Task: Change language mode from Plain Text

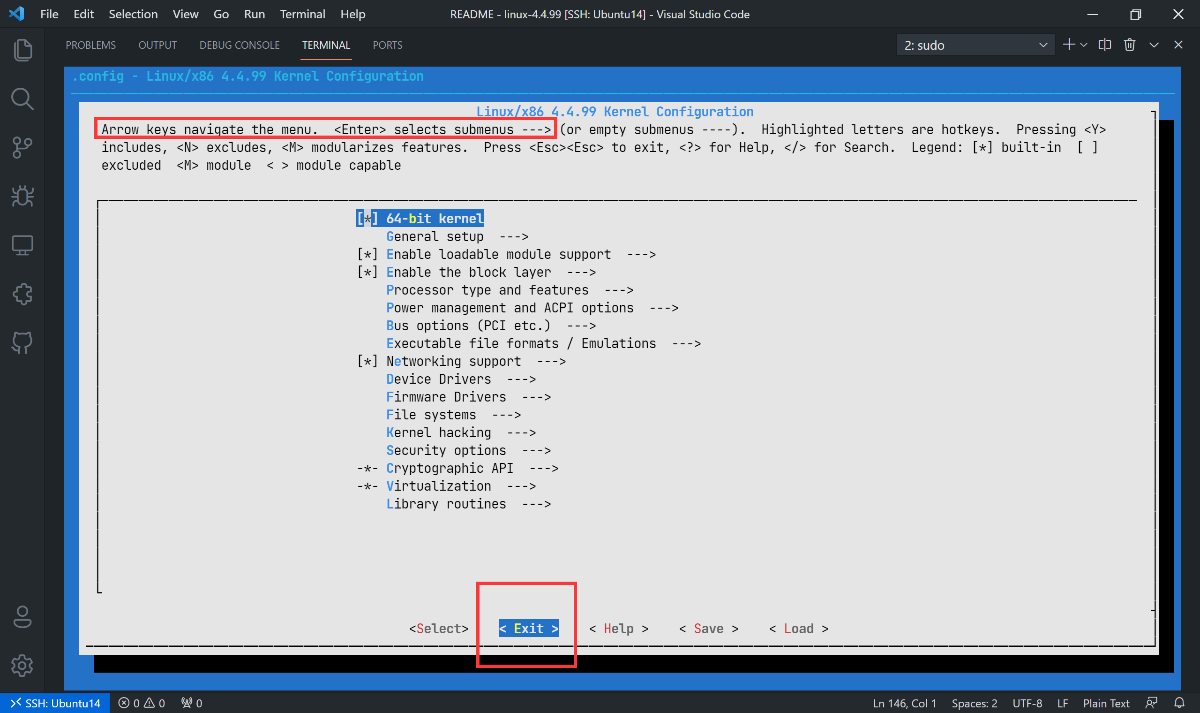Action: pyautogui.click(x=1106, y=703)
